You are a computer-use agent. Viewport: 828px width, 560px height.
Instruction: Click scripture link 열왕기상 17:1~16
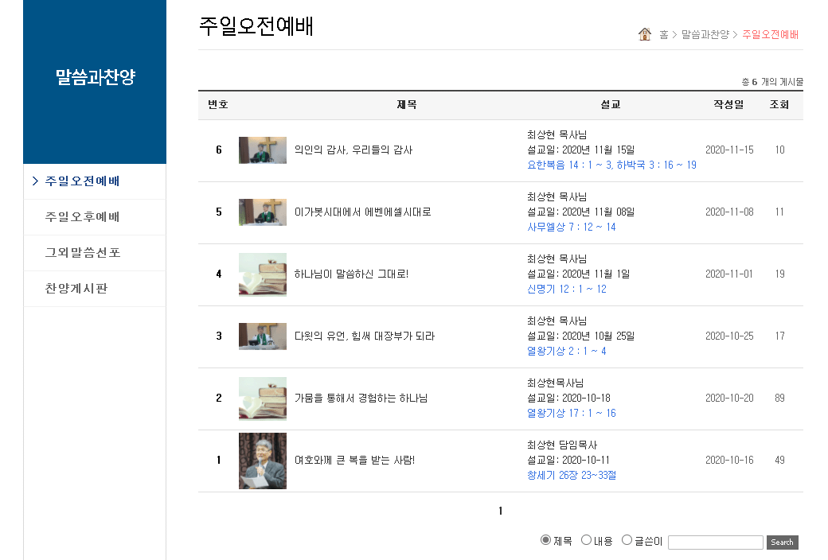572,414
